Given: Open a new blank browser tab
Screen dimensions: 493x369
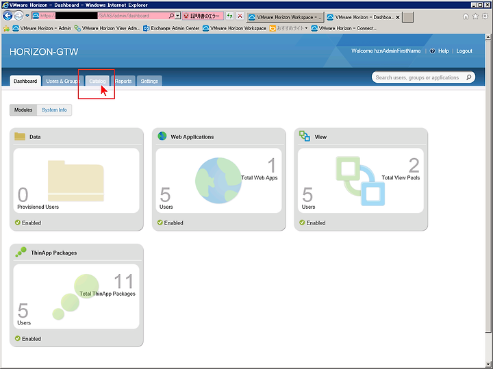Looking at the screenshot, I should click(x=408, y=17).
